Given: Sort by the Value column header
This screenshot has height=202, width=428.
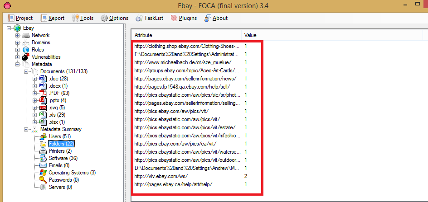Looking at the screenshot, I should tap(331, 35).
